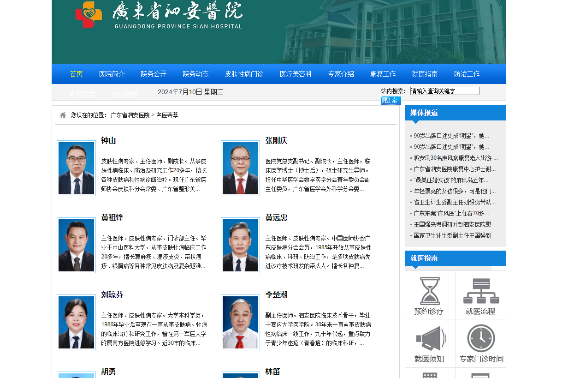This screenshot has height=378, width=574.
Task: Open 康复工作 menu item
Action: click(383, 74)
